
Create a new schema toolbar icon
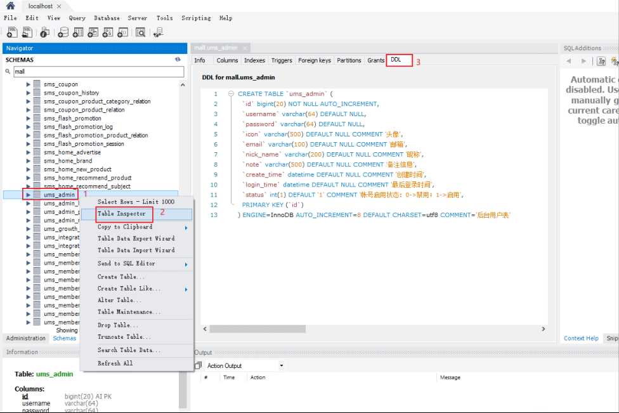click(63, 32)
